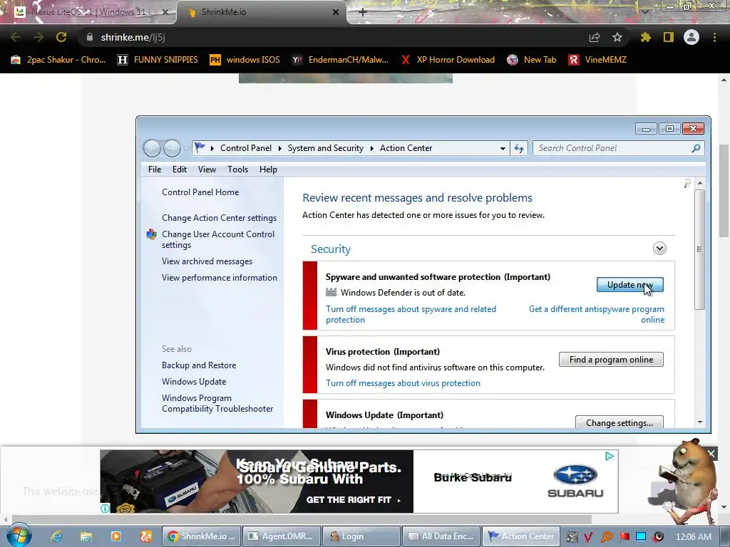The image size is (730, 547).
Task: Open Chrome tab search dropdown arrow
Action: [x=645, y=11]
